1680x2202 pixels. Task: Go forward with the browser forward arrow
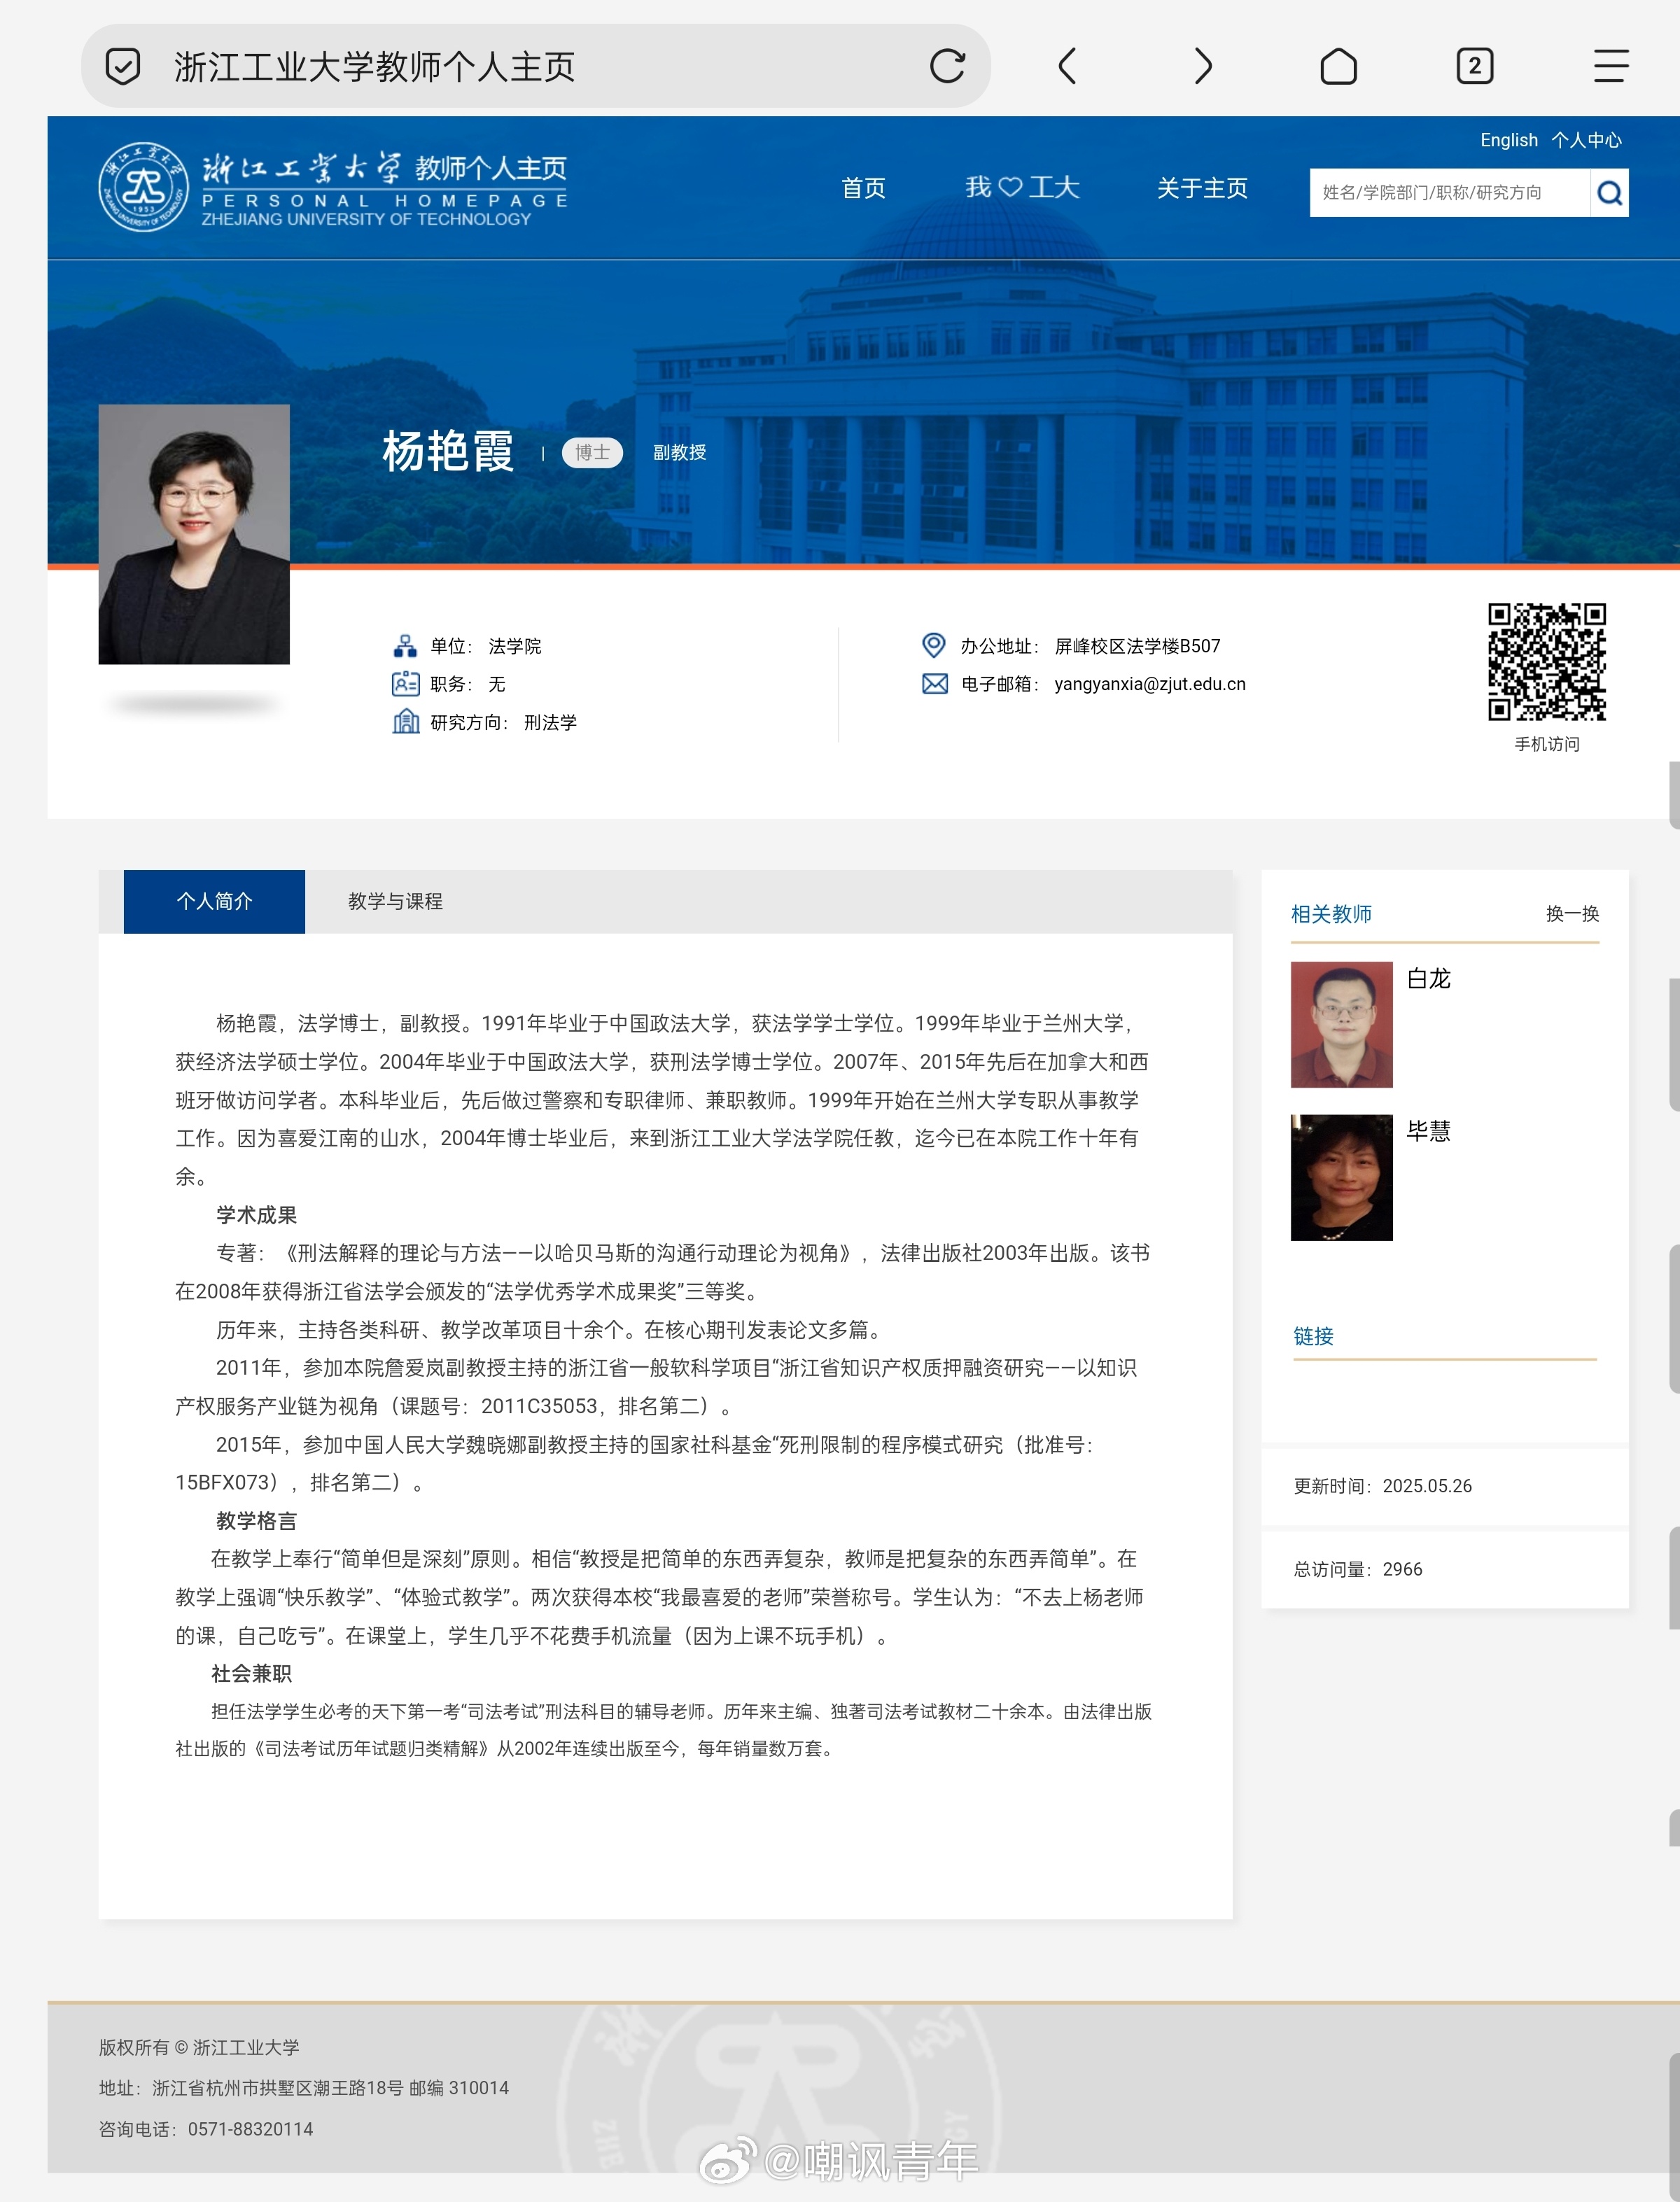1203,66
